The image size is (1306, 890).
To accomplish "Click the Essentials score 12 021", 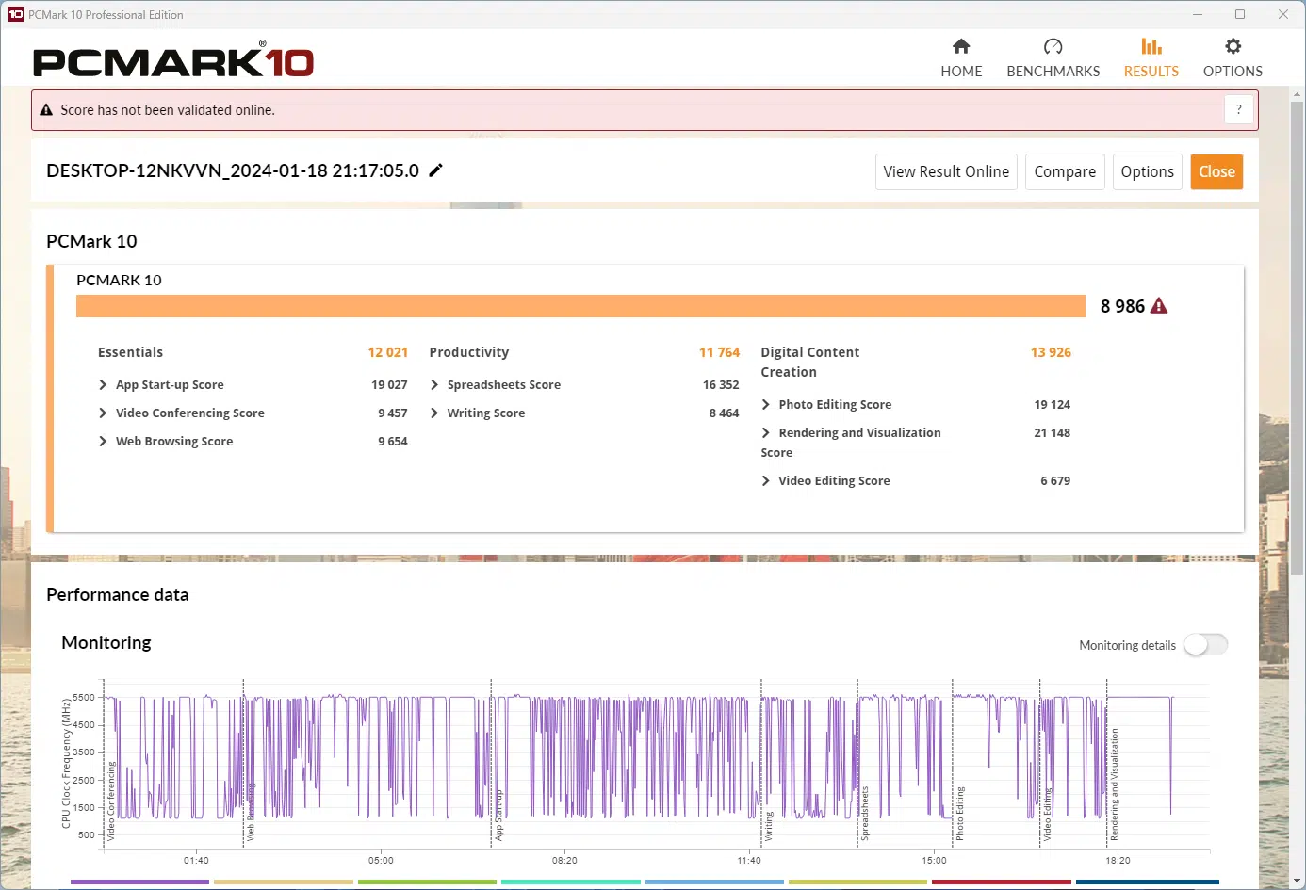I will (387, 352).
